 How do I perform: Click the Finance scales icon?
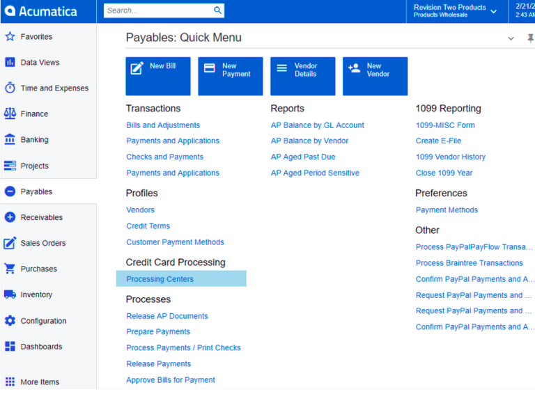tap(10, 113)
